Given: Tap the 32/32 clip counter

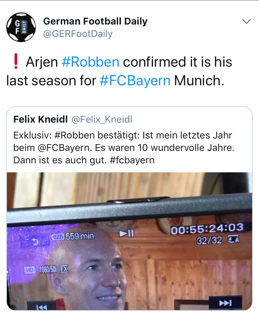Looking at the screenshot, I should [x=209, y=240].
